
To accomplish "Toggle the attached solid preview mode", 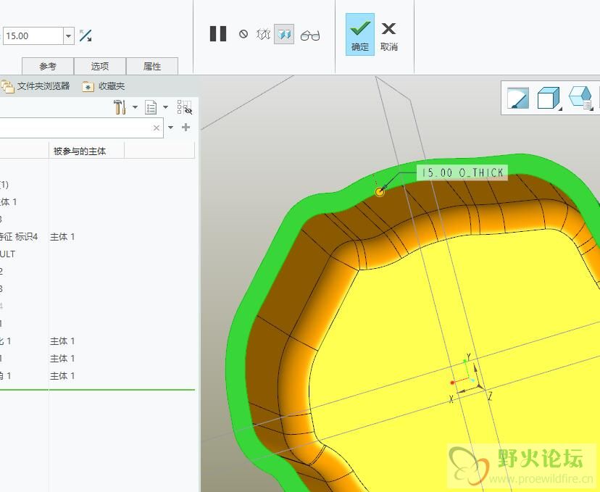I will [284, 34].
